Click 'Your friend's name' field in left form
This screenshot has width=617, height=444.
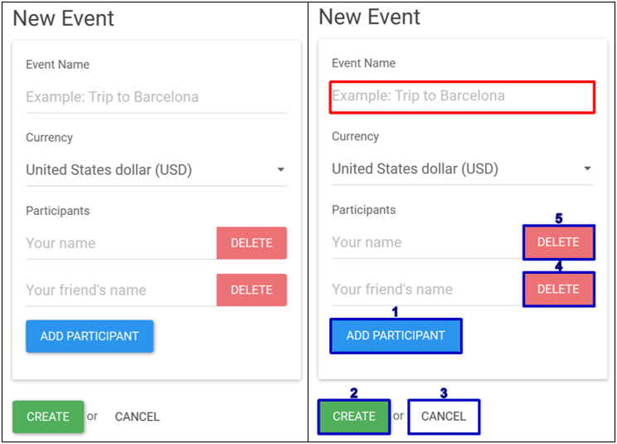click(x=120, y=290)
